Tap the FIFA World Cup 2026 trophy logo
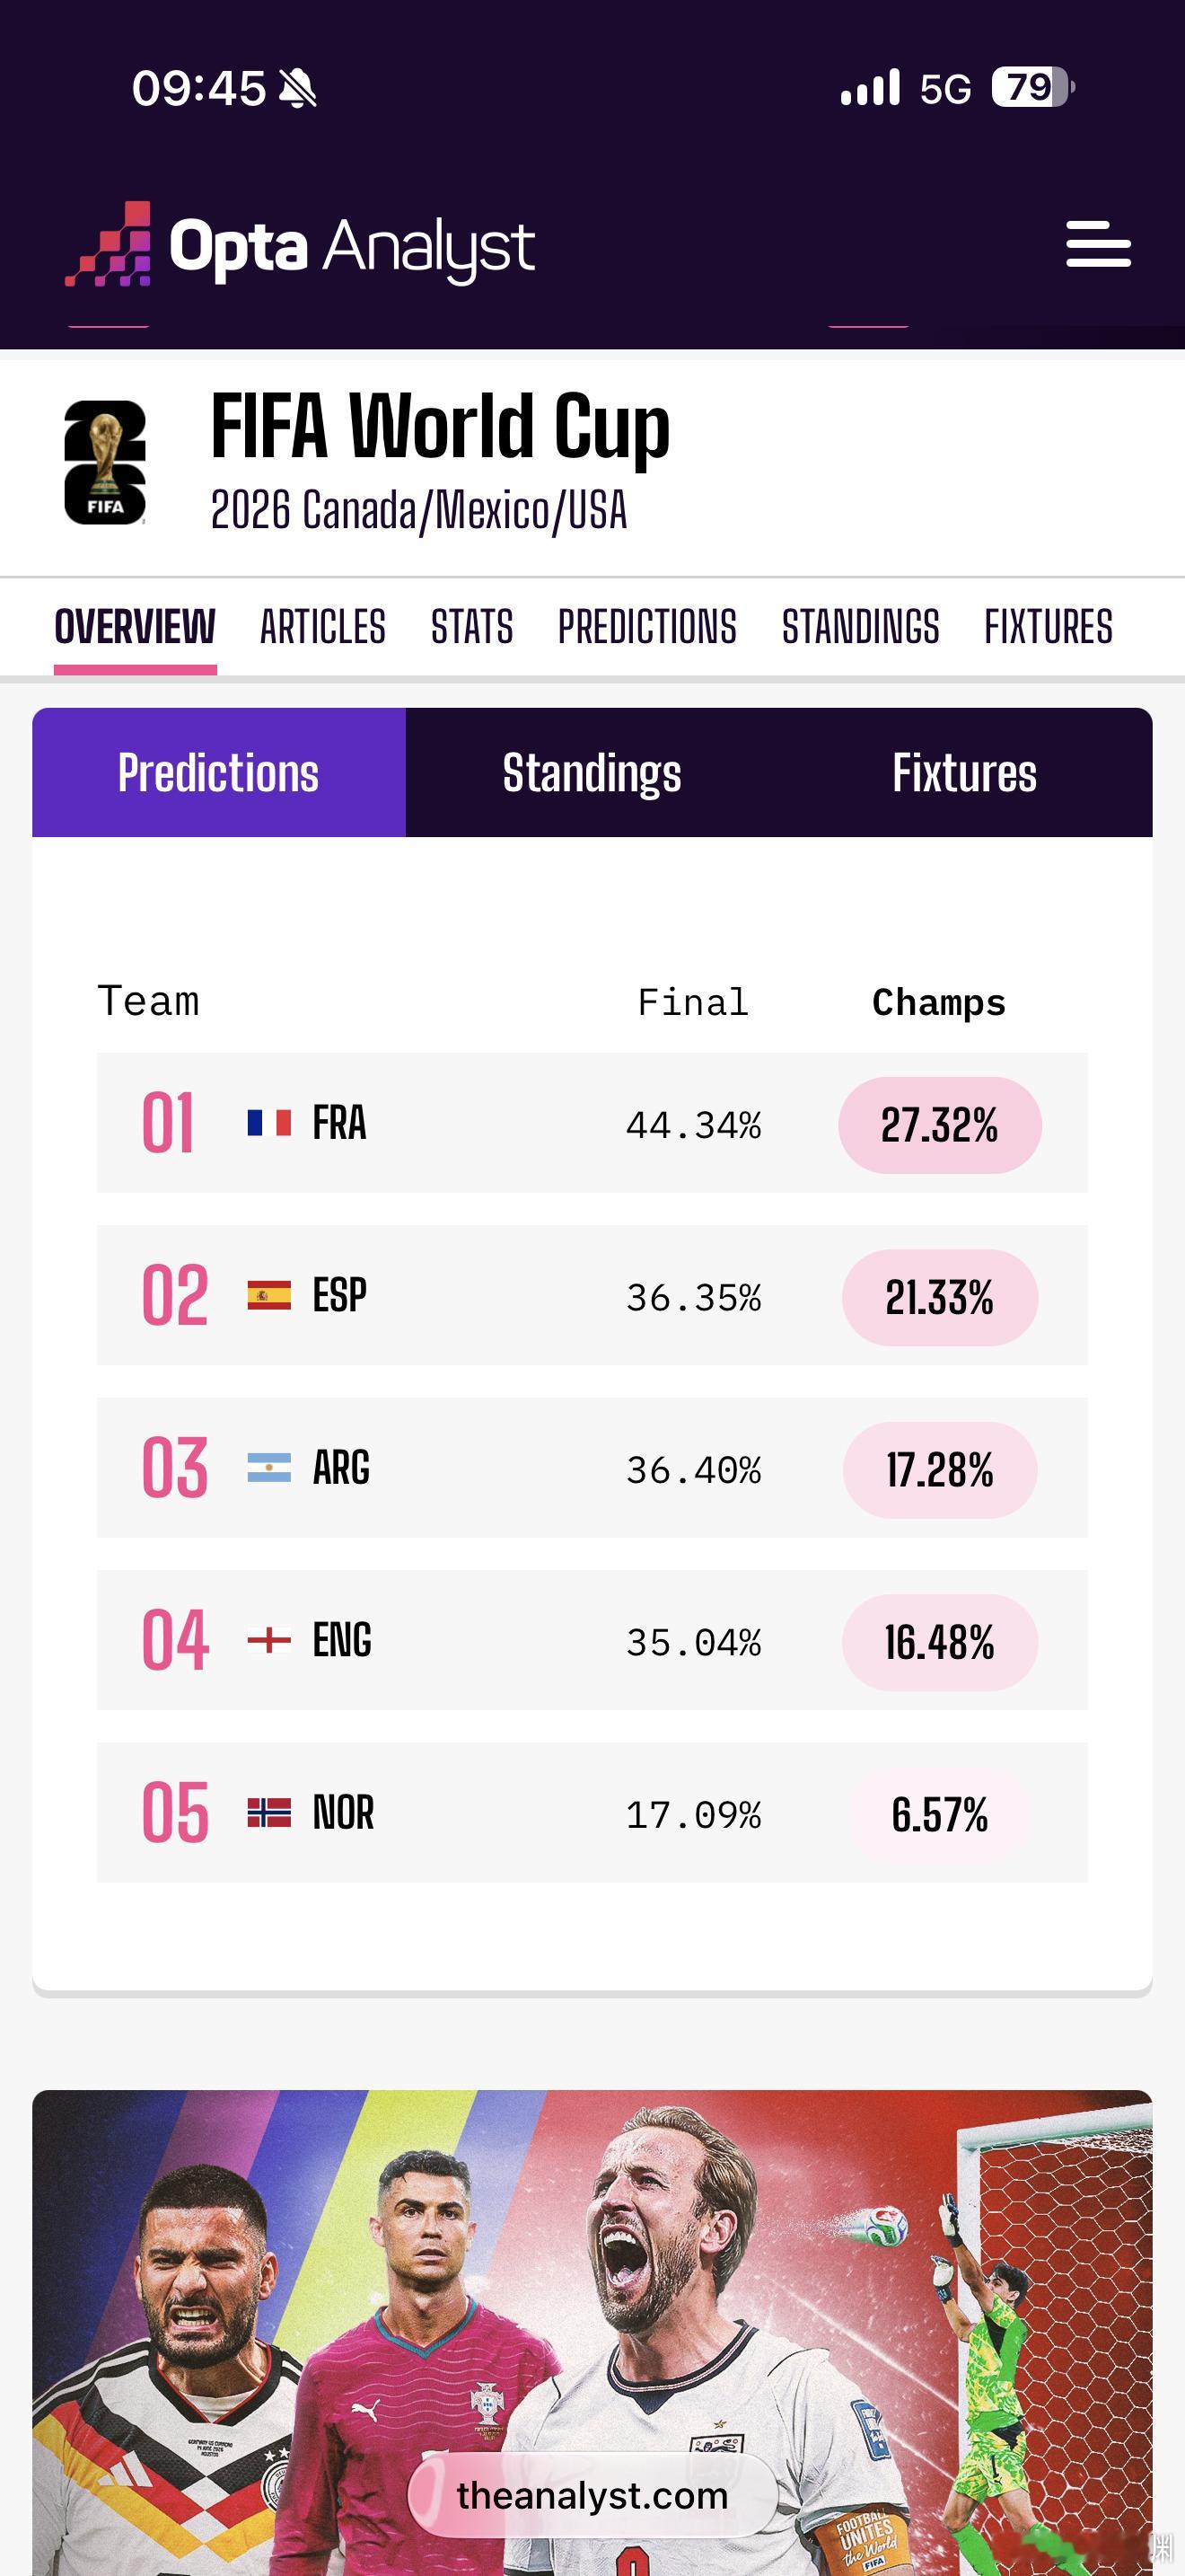The width and height of the screenshot is (1185, 2576). (105, 462)
